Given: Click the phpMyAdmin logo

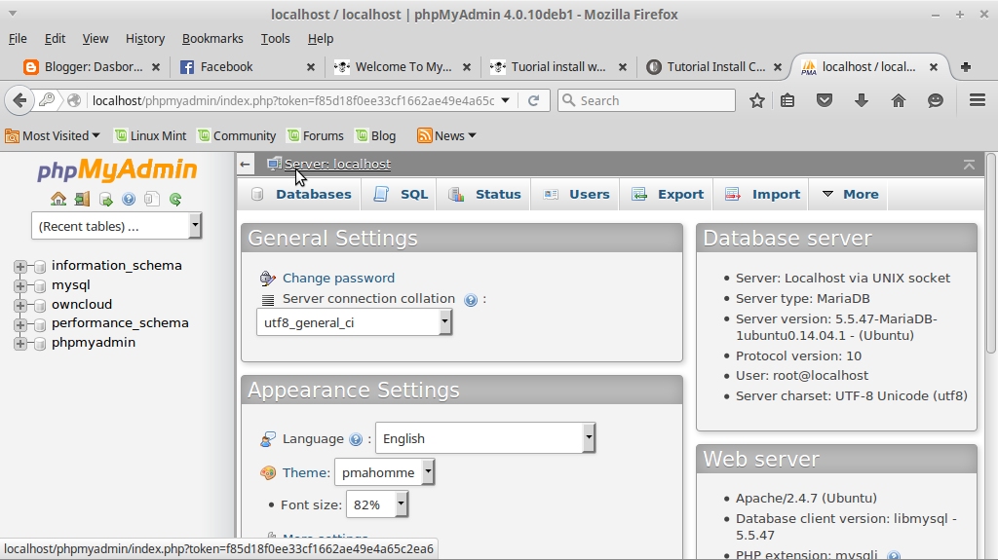Looking at the screenshot, I should point(117,169).
